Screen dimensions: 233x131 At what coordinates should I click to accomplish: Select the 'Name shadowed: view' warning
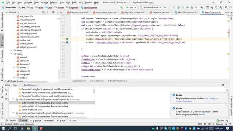[x=32, y=110]
